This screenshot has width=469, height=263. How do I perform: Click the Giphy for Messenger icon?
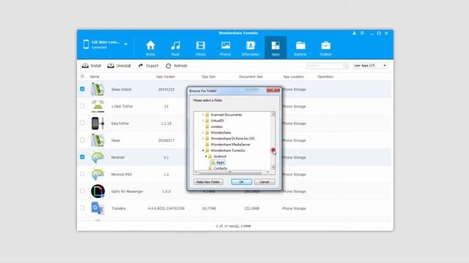point(97,191)
